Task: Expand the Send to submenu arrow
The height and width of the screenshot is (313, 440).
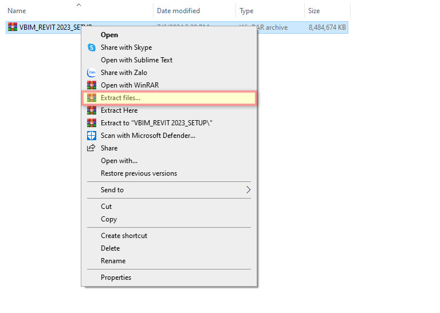Action: pyautogui.click(x=248, y=190)
